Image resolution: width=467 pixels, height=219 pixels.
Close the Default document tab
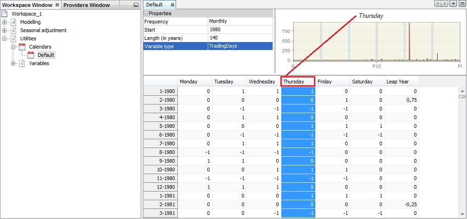(172, 5)
